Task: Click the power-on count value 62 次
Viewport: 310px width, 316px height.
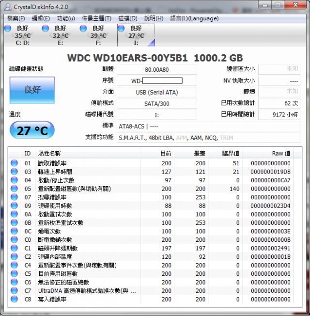Action: click(x=279, y=103)
